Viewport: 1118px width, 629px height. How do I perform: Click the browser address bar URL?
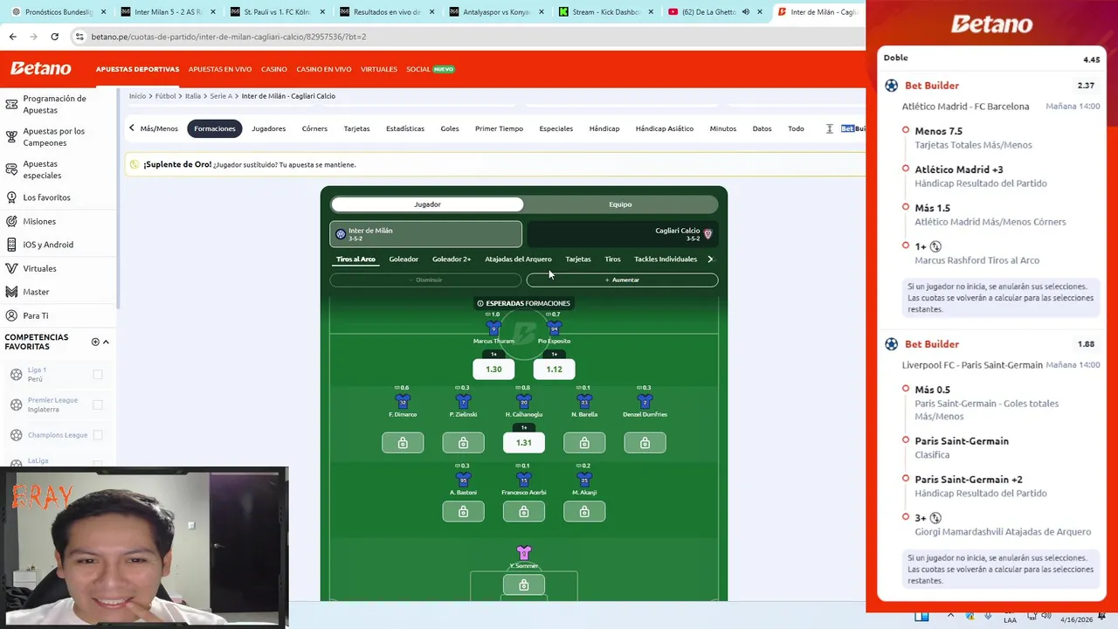coord(229,37)
